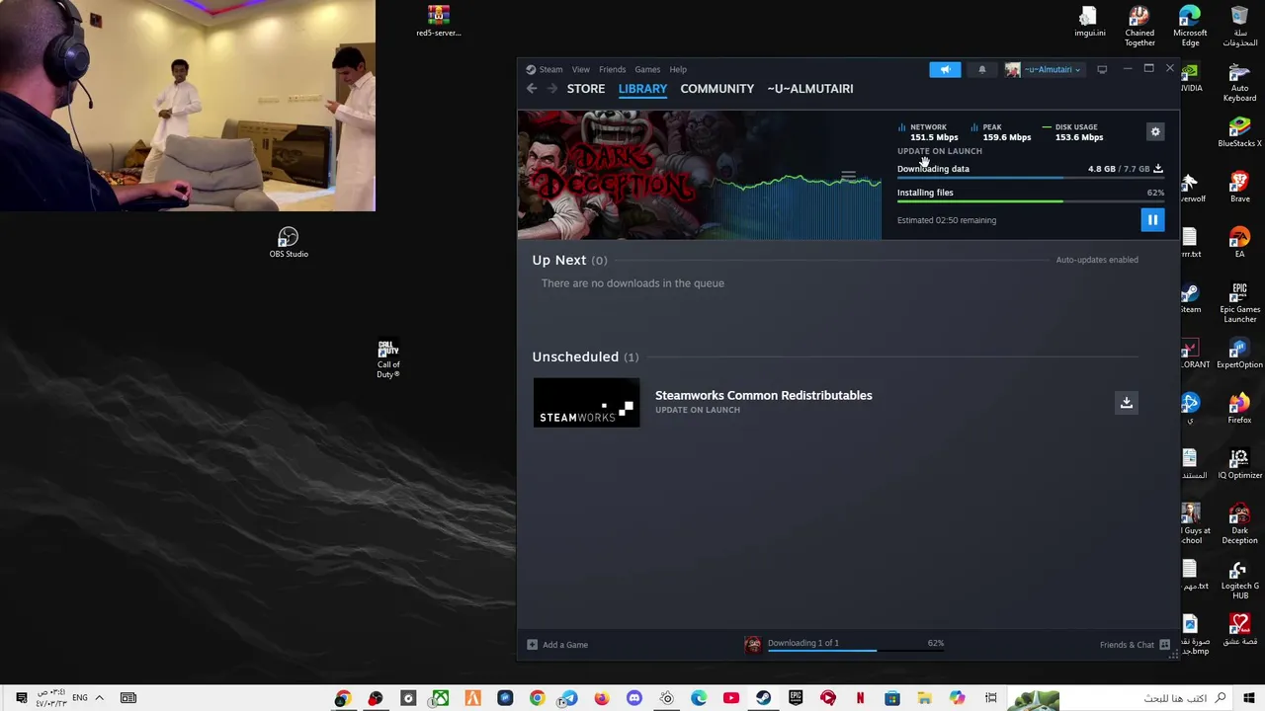
Task: Open Steam from the taskbar
Action: tap(764, 698)
